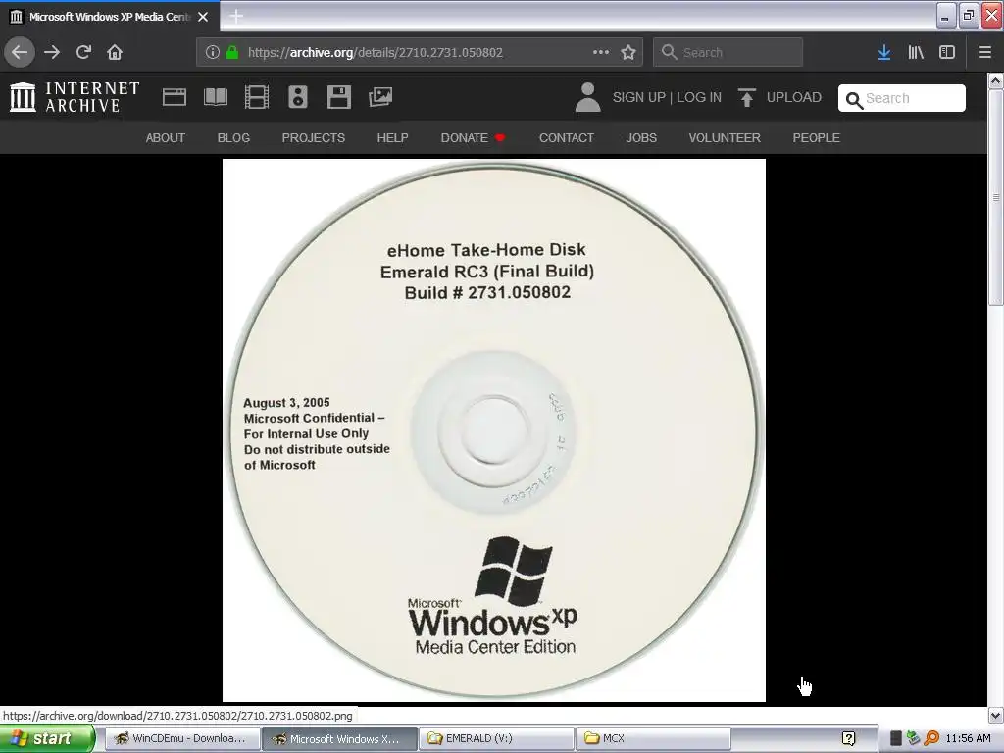Click the Internet Archive logo

75,97
